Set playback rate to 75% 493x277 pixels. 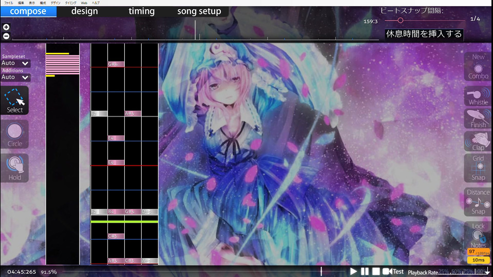[x=468, y=271]
